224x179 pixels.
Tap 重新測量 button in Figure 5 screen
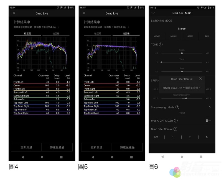(96, 147)
